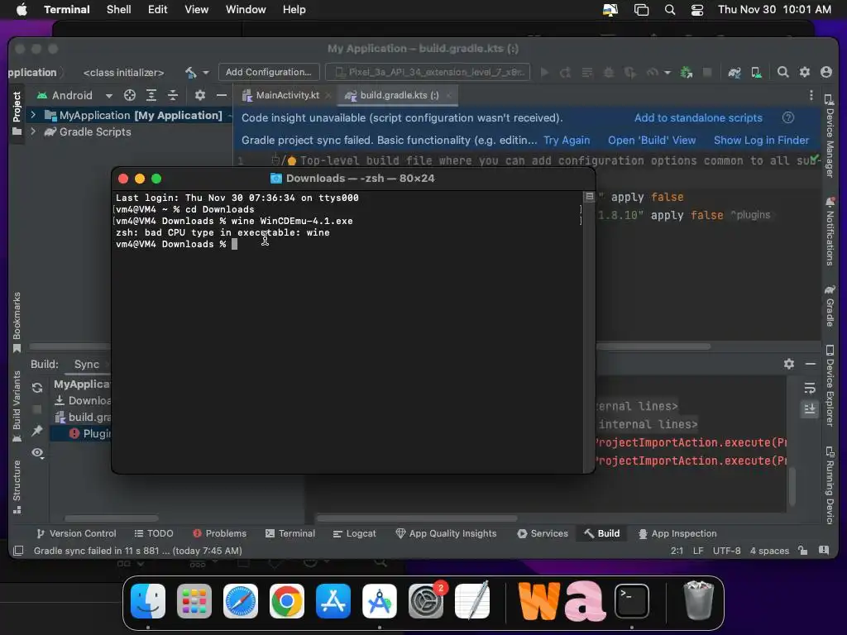
Task: Click the Open 'Build' View link
Action: point(652,141)
